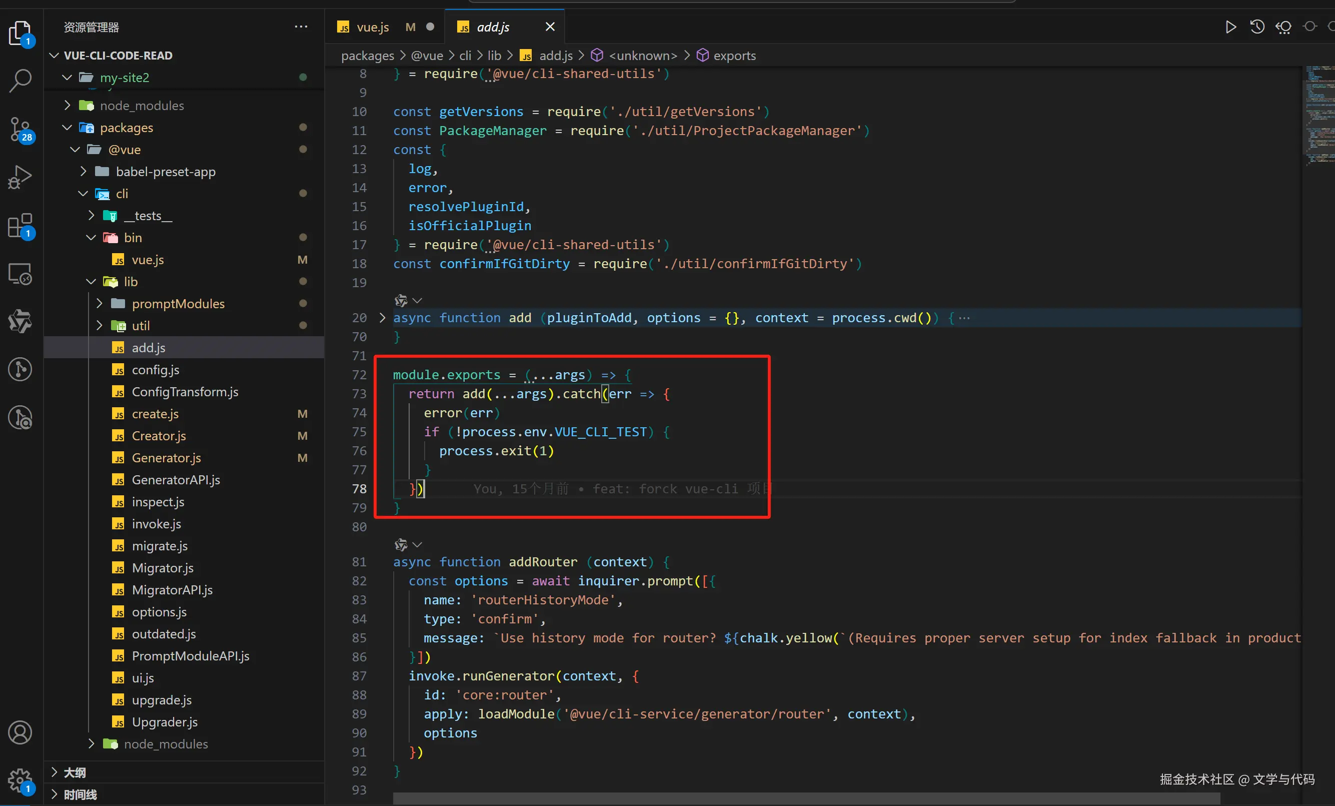Open Source Control view with 28 changes
Viewport: 1335px width, 806px height.
tap(21, 129)
